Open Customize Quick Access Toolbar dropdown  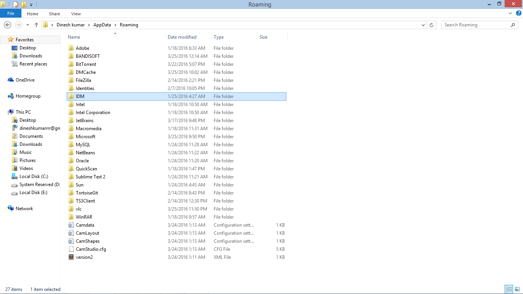tap(31, 5)
